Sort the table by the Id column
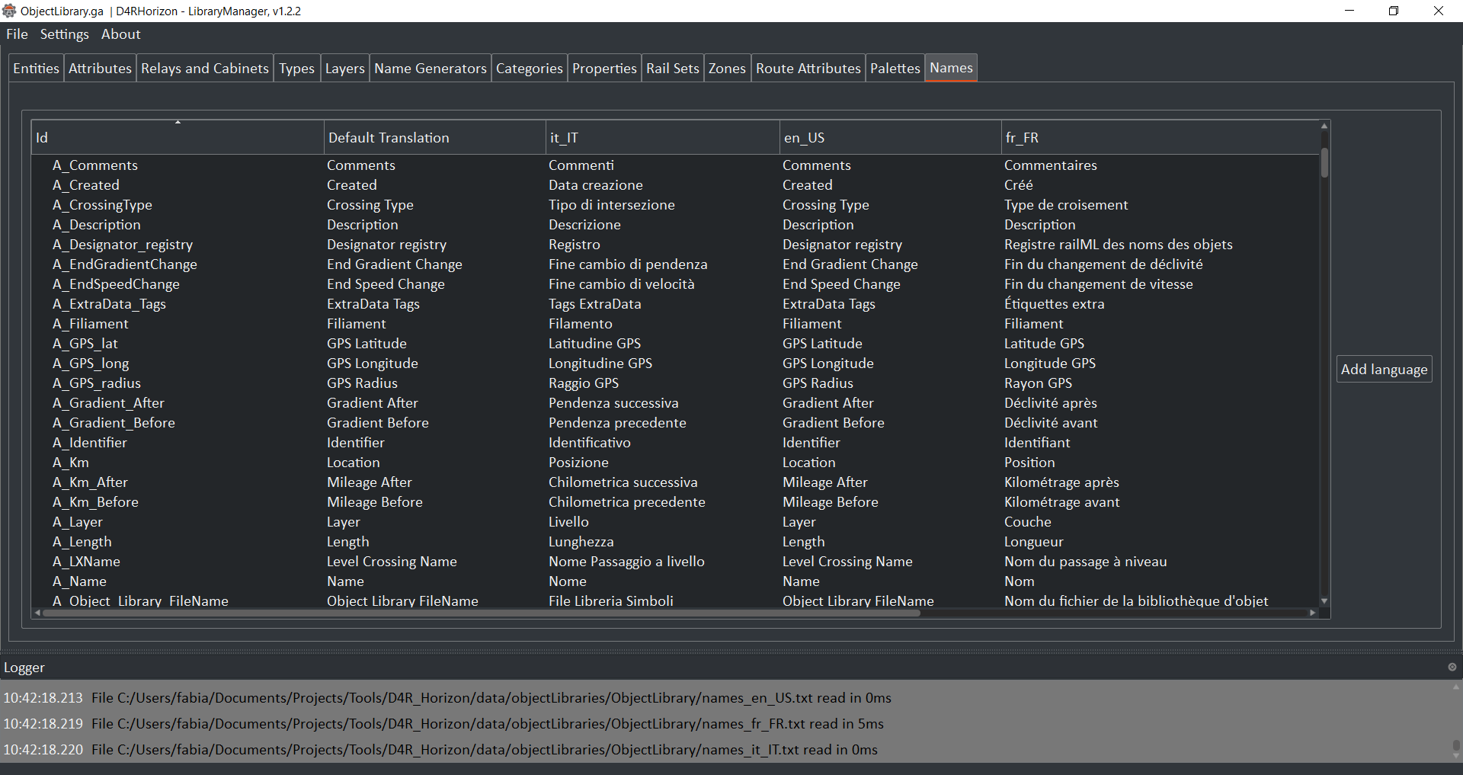The image size is (1463, 775). click(x=178, y=138)
